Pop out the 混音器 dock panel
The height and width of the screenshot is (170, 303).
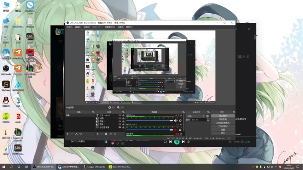click(x=183, y=112)
